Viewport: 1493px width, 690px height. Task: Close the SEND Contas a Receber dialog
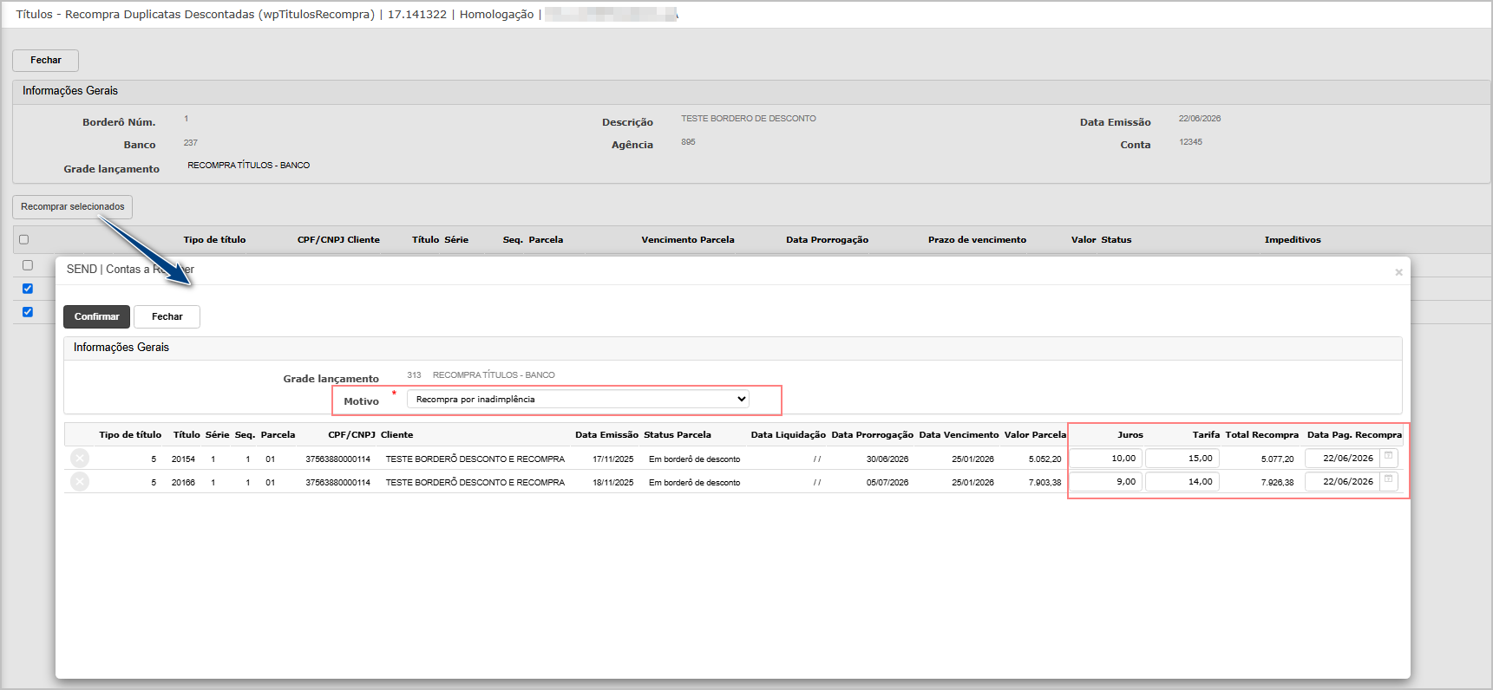click(x=1398, y=272)
